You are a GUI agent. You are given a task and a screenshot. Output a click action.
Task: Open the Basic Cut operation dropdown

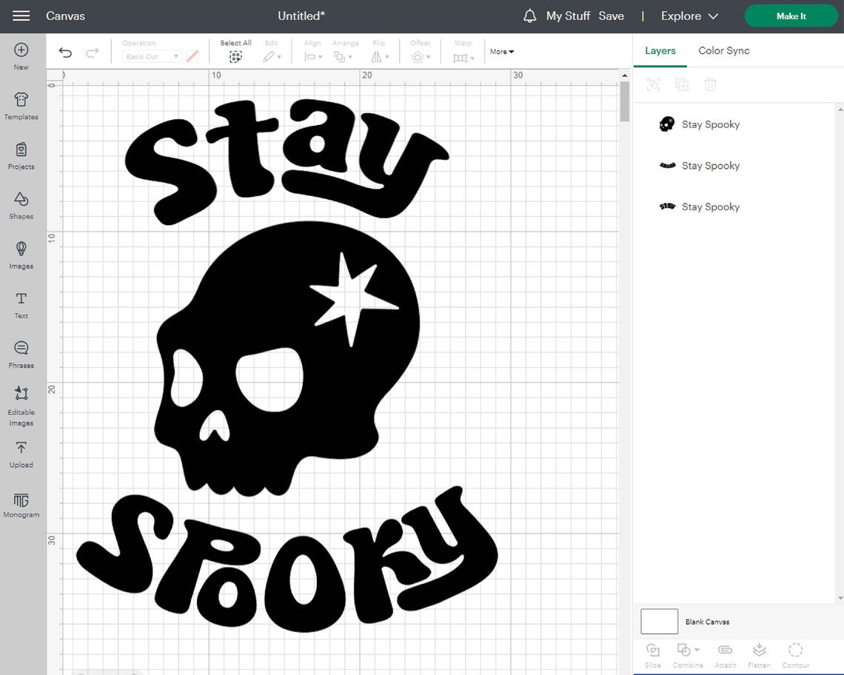click(x=151, y=56)
